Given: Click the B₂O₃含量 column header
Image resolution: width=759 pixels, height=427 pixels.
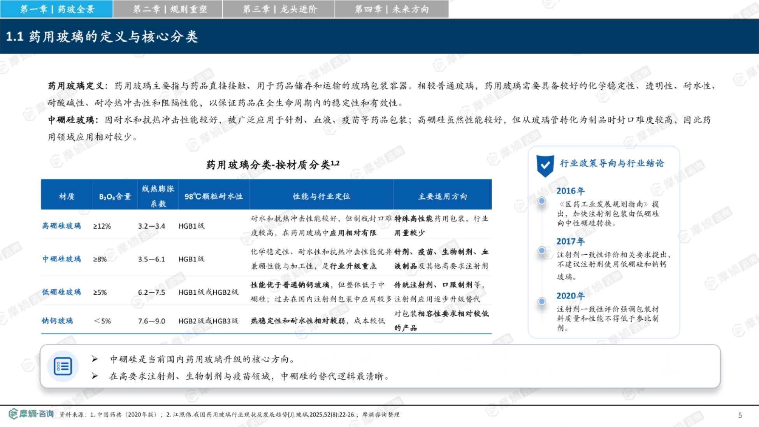Looking at the screenshot, I should tap(115, 197).
